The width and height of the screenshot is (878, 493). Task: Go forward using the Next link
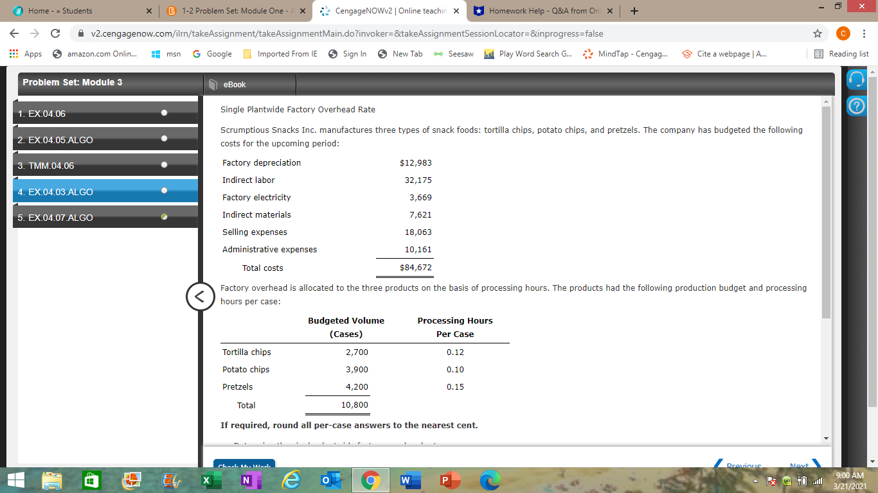coord(800,465)
